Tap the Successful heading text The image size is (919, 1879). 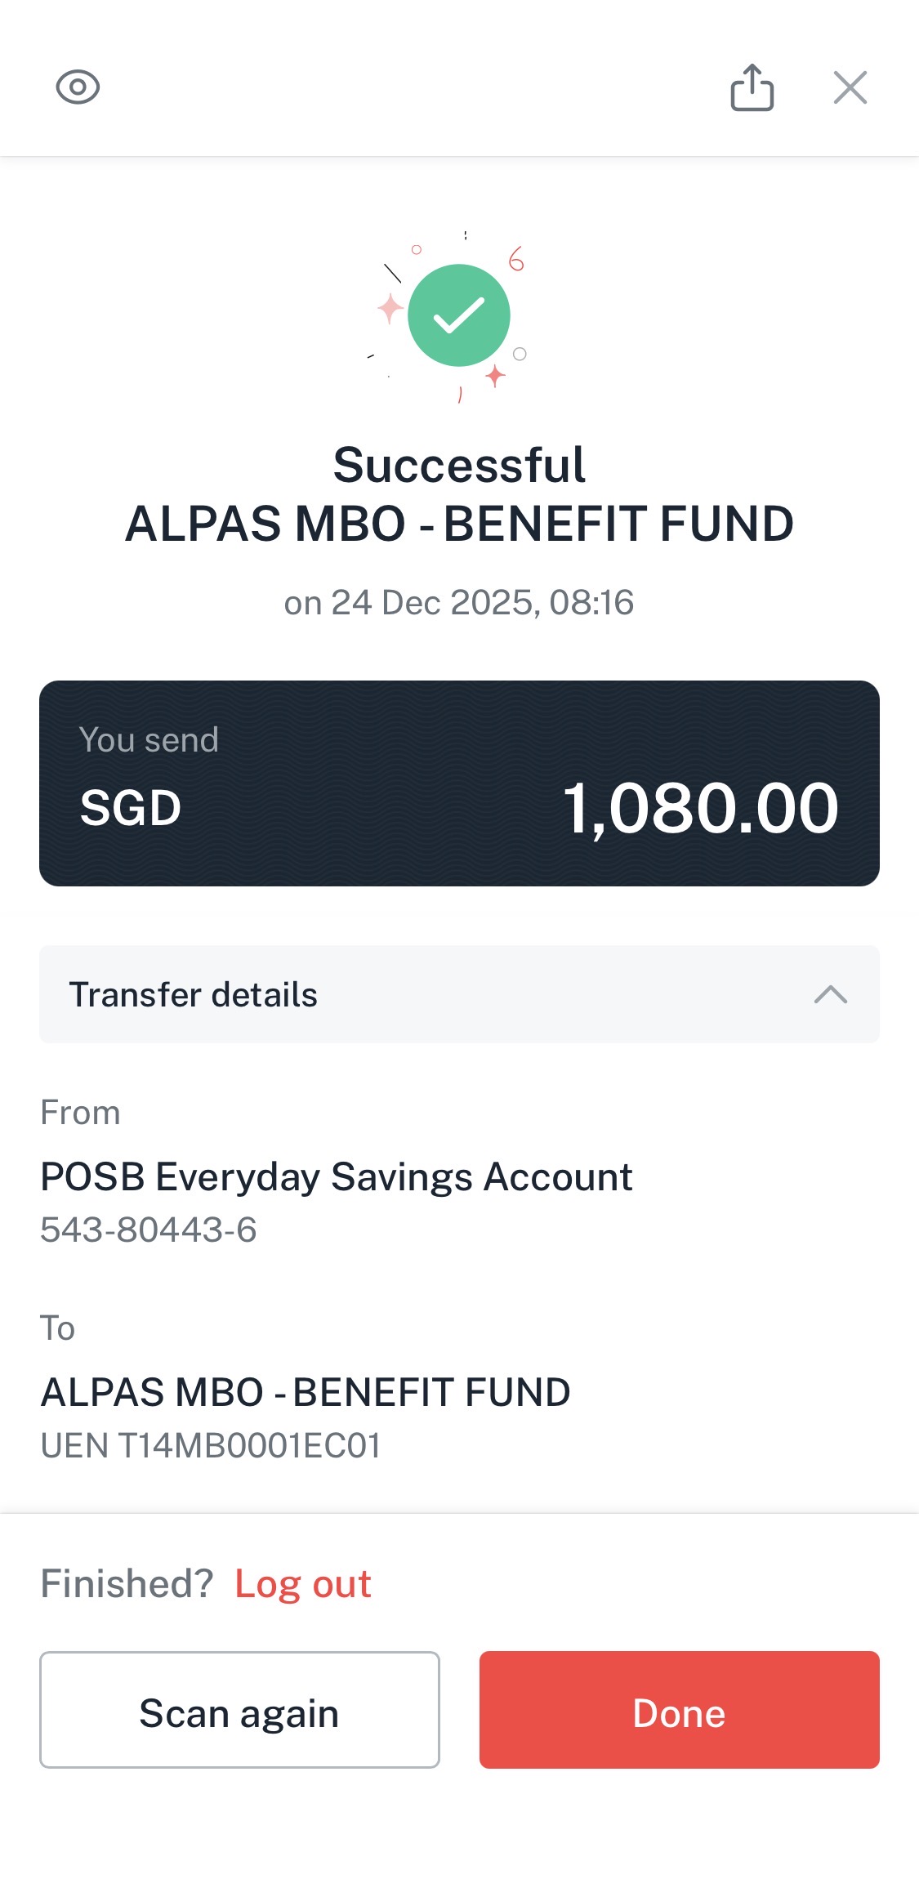[459, 465]
